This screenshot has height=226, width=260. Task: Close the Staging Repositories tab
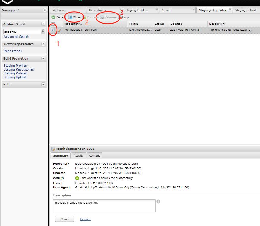[230, 9]
